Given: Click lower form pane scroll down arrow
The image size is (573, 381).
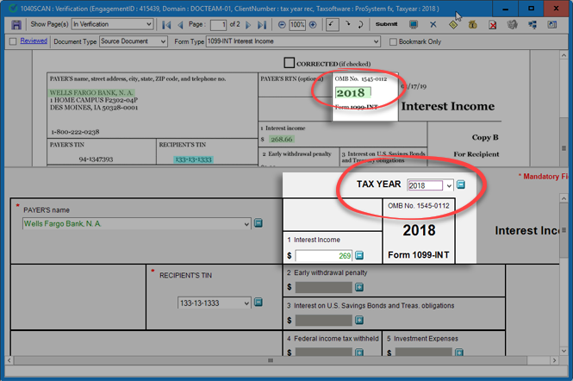Looking at the screenshot, I should 564,352.
